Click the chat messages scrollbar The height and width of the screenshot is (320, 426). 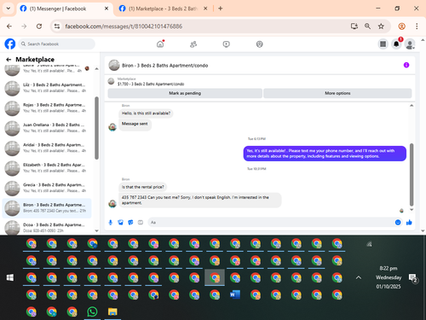point(412,174)
